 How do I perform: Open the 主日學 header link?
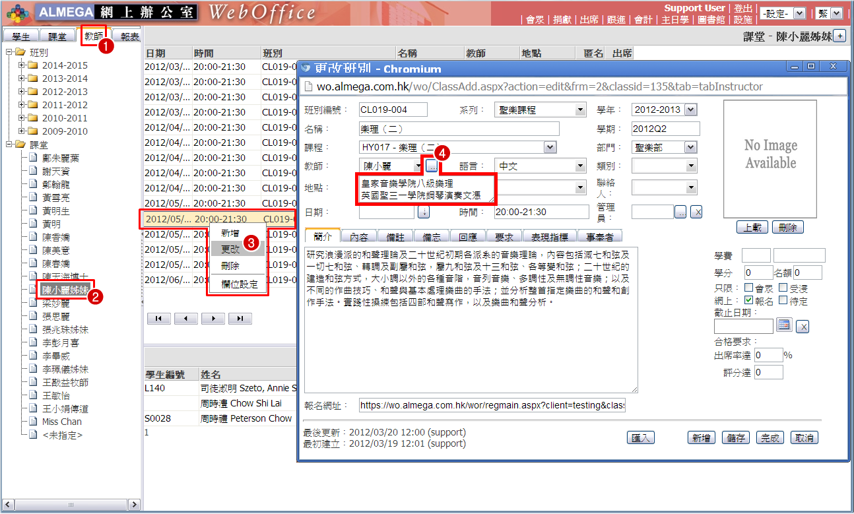tap(674, 20)
